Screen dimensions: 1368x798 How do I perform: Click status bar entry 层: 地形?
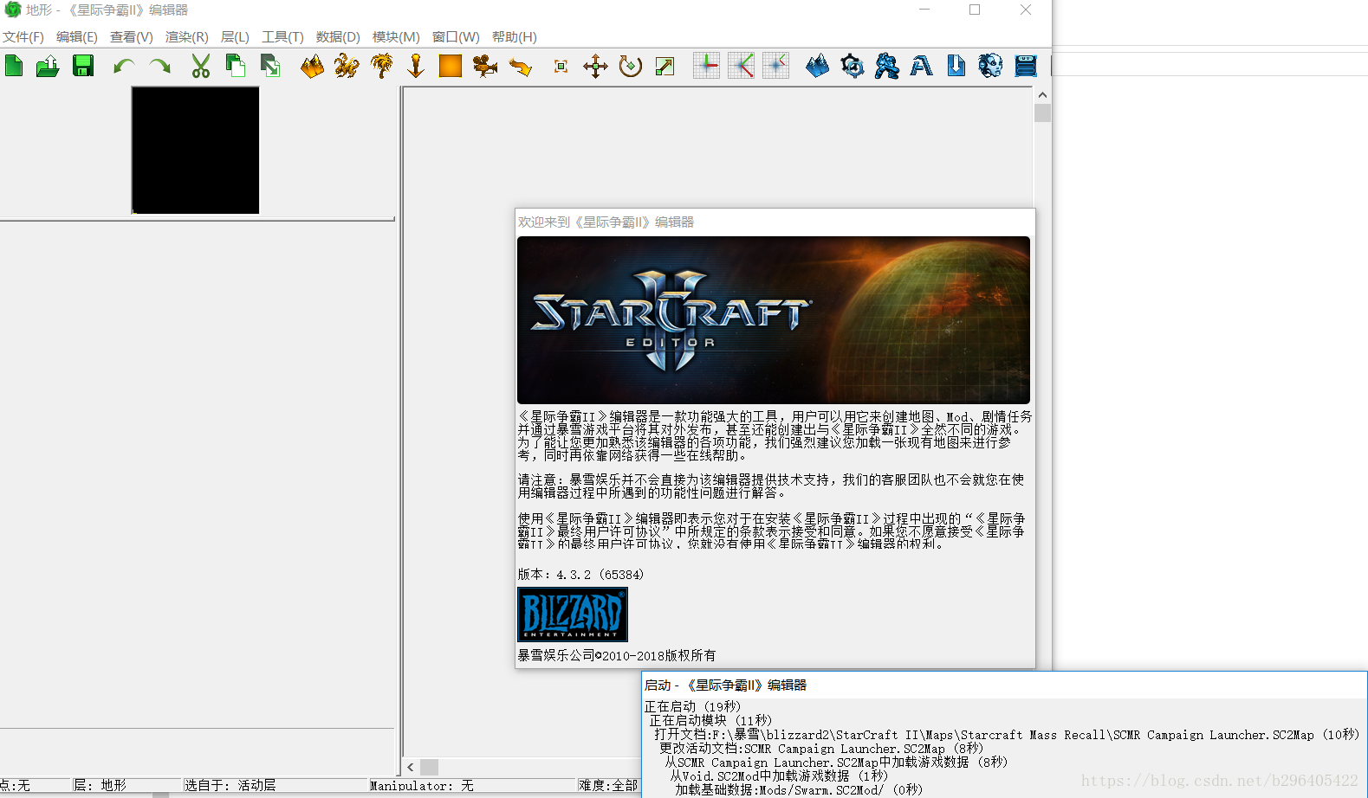pyautogui.click(x=100, y=785)
